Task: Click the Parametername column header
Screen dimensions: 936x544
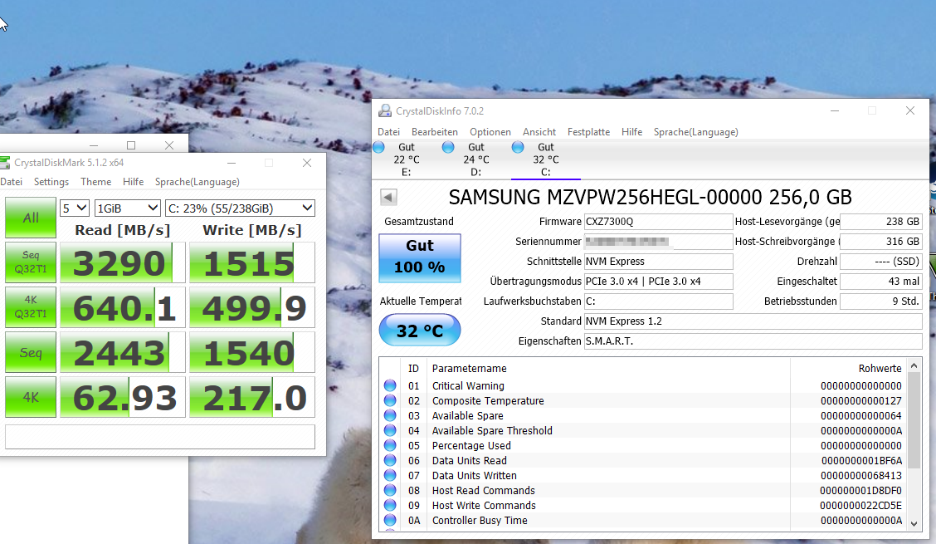Action: (x=469, y=368)
